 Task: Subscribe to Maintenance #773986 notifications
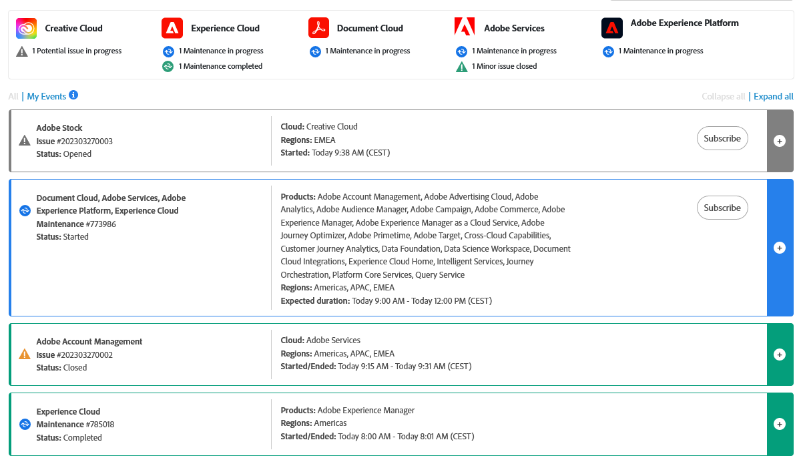[722, 208]
